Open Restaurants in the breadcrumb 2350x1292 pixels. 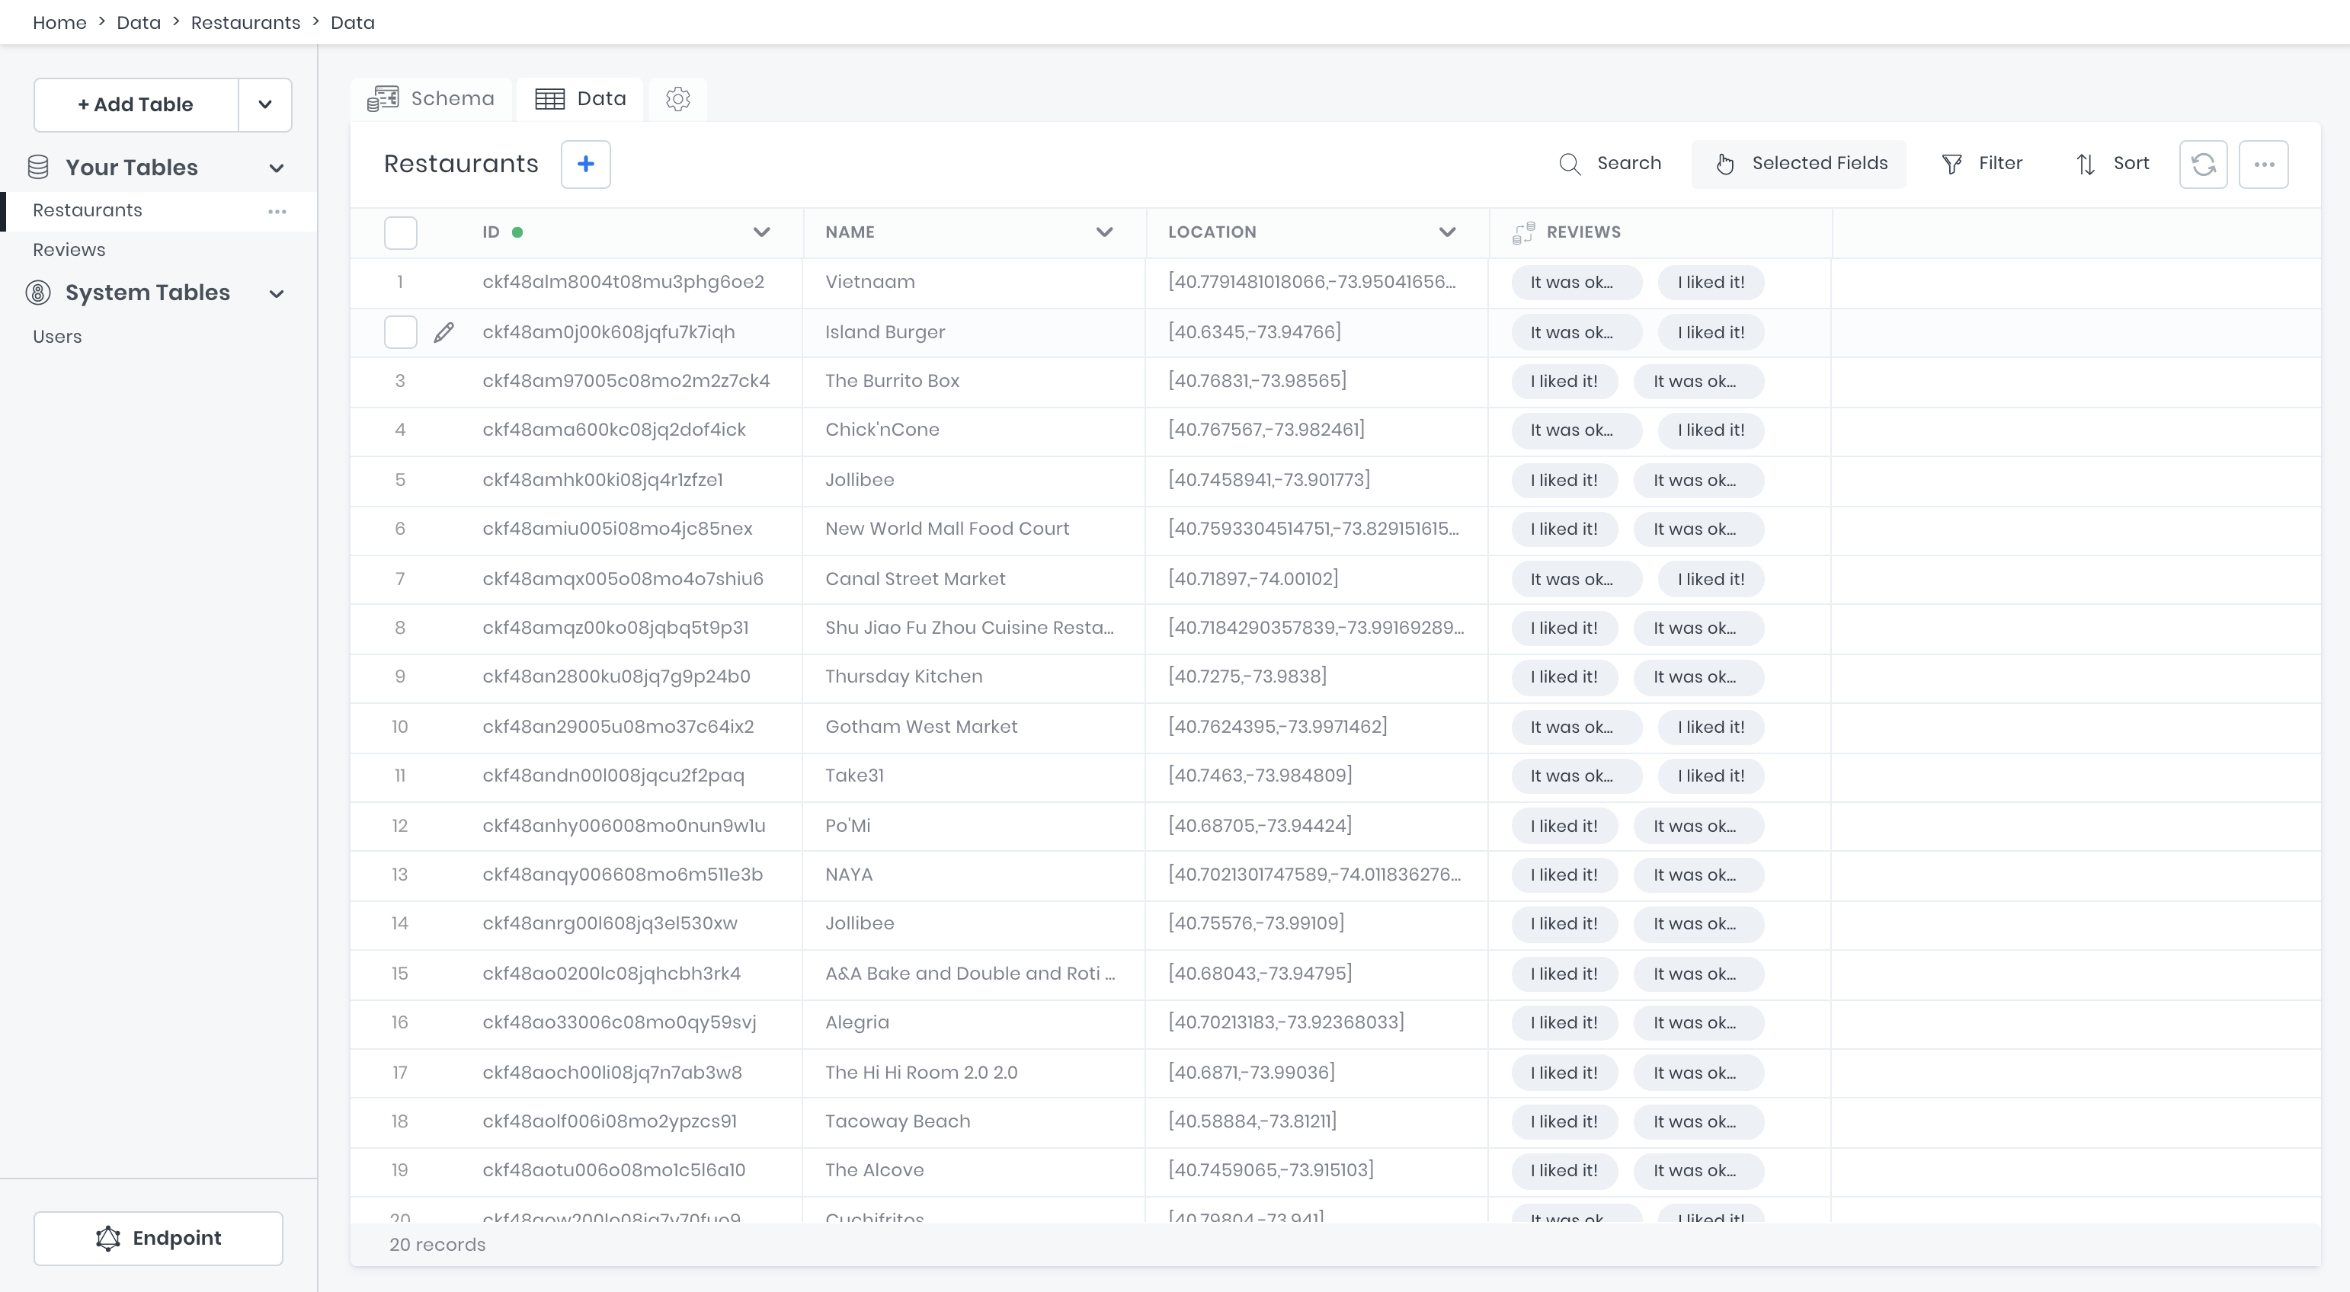pyautogui.click(x=245, y=22)
